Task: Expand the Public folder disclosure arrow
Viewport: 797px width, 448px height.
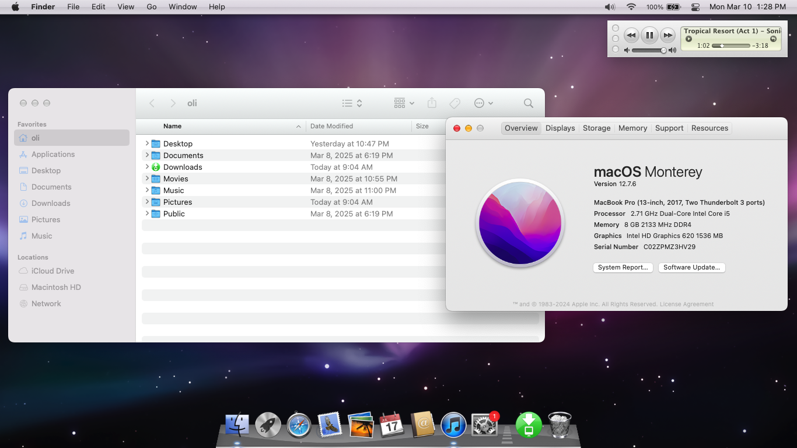Action: 147,213
